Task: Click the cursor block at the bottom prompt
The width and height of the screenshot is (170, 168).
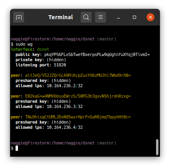Action: pyautogui.click(x=17, y=148)
